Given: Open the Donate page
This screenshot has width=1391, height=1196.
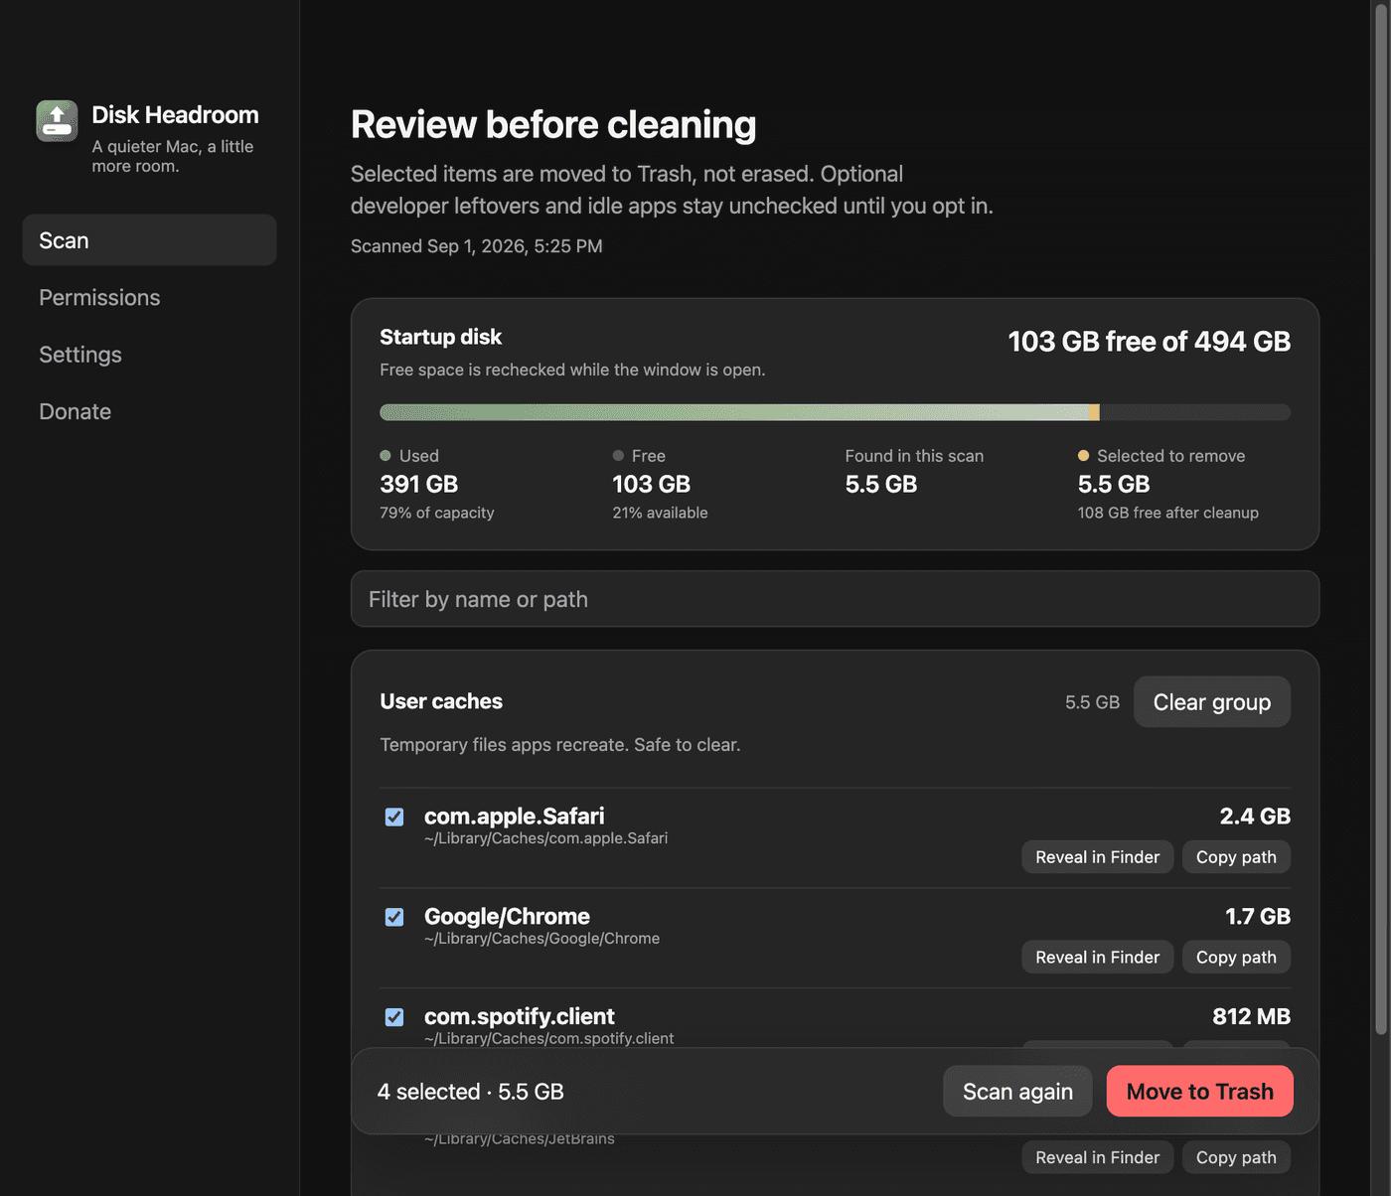Looking at the screenshot, I should (x=149, y=411).
